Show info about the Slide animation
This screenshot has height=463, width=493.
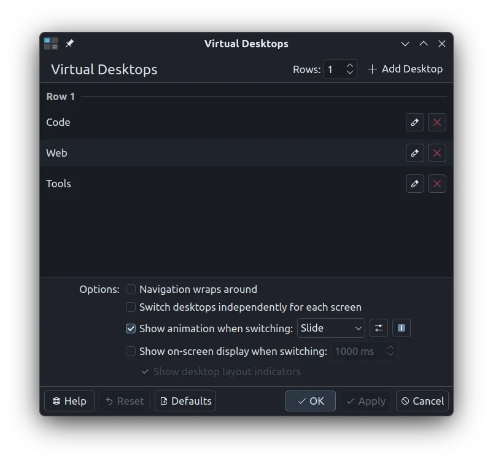[401, 328]
